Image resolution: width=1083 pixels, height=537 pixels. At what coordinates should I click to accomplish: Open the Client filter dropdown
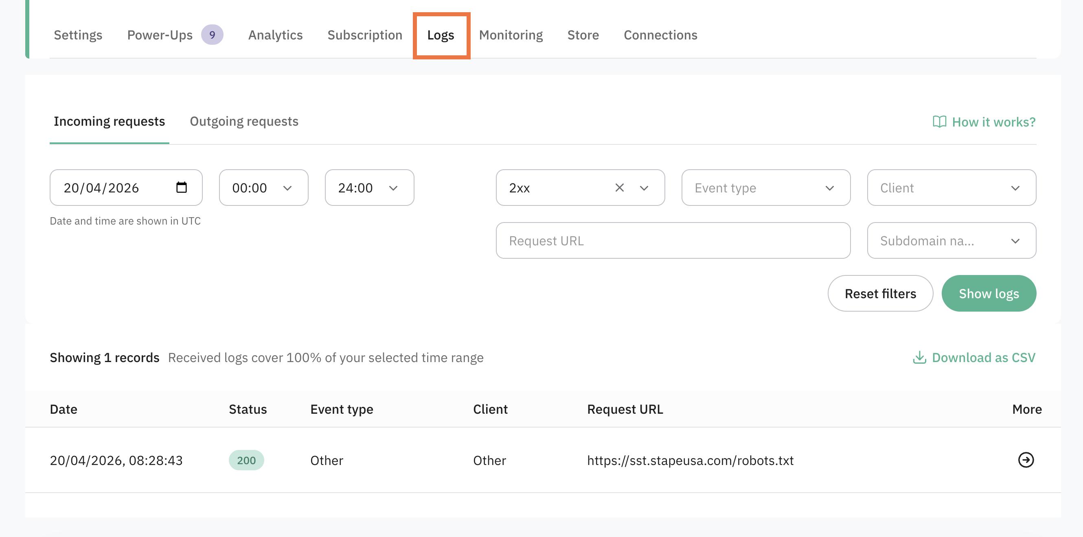[952, 188]
